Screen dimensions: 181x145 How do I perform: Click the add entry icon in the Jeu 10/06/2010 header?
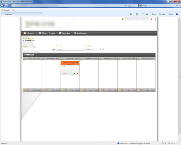[81, 59]
